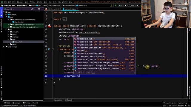Image resolution: width=191 pixels, height=107 pixels.
Task: Click the onCreate() breadcrumb at editor bottom
Action: pyautogui.click(x=69, y=100)
